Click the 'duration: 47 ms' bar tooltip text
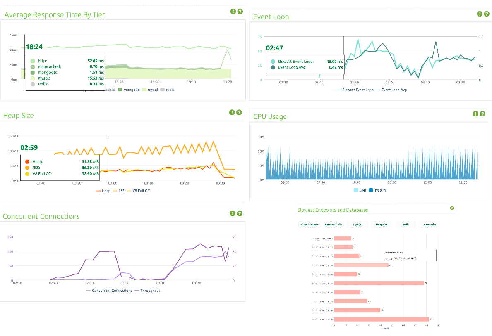This screenshot has width=492, height=336. [394, 252]
